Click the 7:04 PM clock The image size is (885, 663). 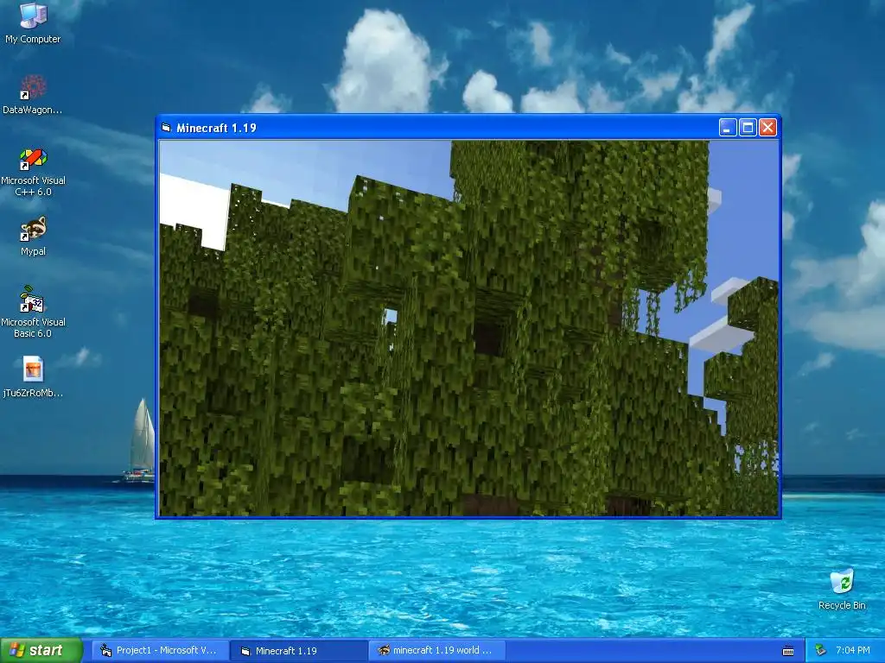(852, 651)
